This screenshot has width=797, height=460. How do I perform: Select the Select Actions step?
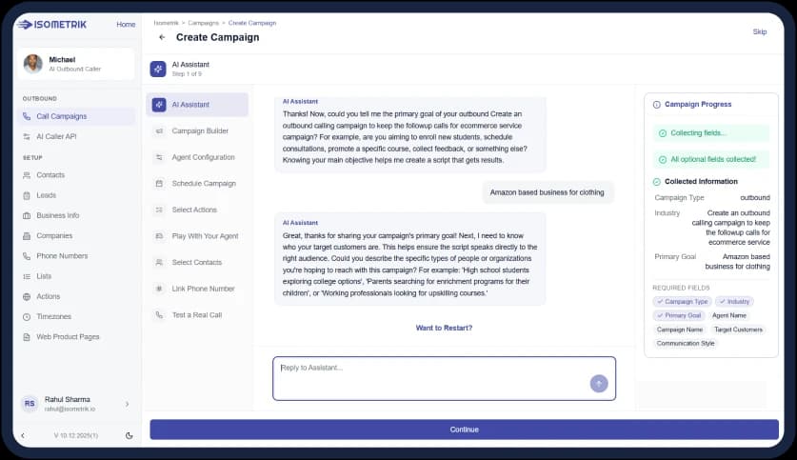coord(197,210)
